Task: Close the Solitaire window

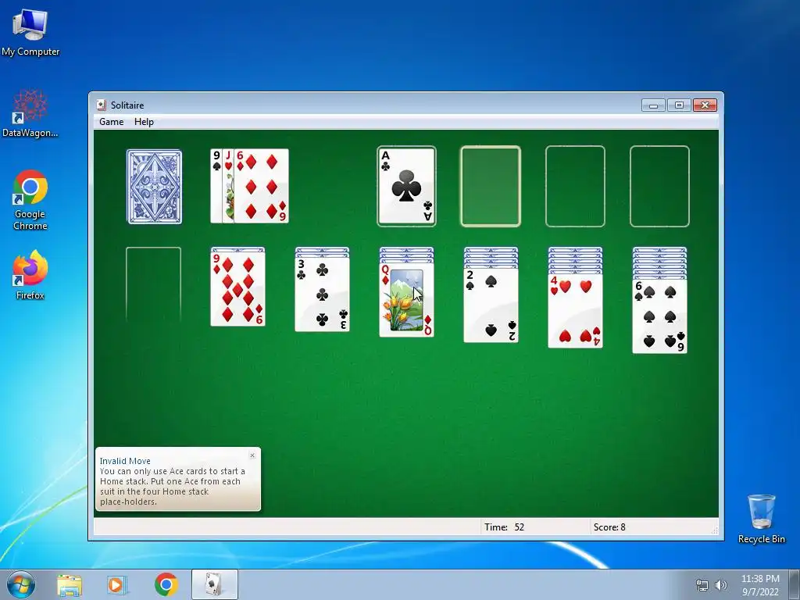Action: [x=705, y=105]
